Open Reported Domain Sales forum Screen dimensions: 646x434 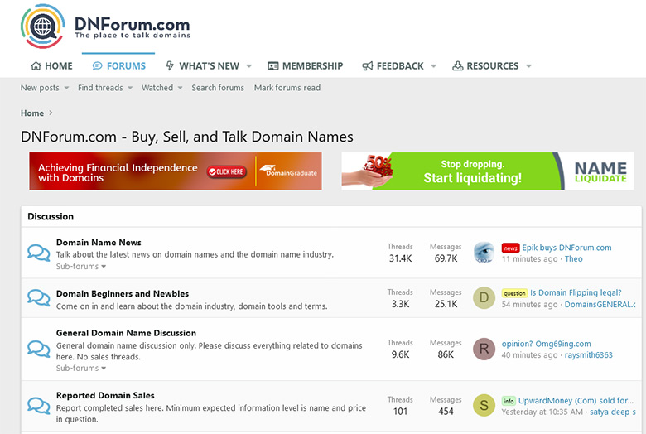tap(105, 395)
